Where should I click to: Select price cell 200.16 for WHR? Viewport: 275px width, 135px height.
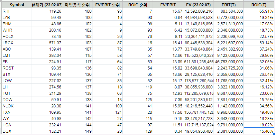click(47, 30)
